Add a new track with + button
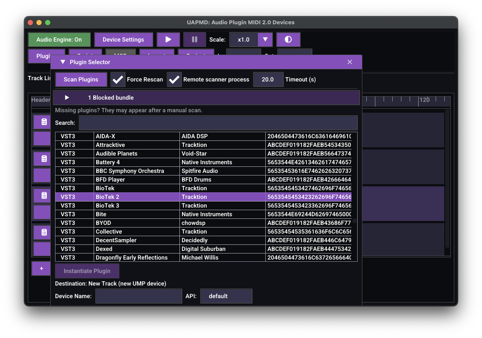The width and height of the screenshot is (482, 338). pyautogui.click(x=41, y=268)
